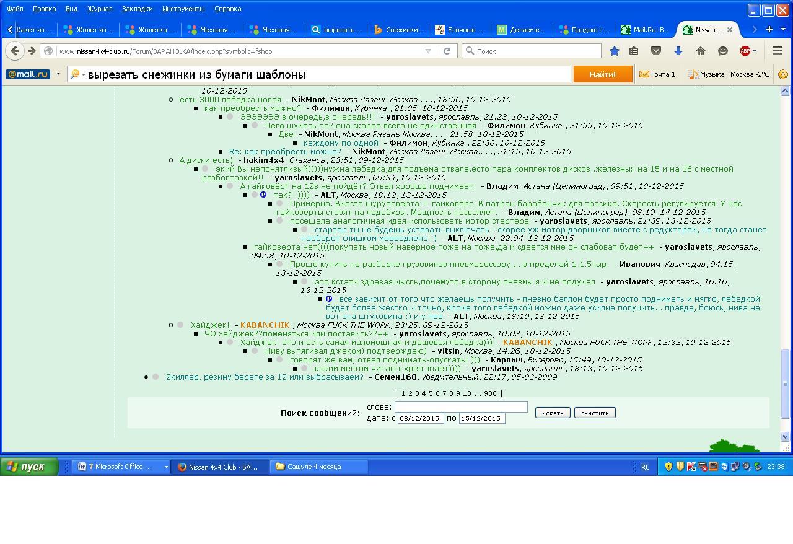
Task: Click the page's vertical scrollbar thumb
Action: (x=786, y=383)
